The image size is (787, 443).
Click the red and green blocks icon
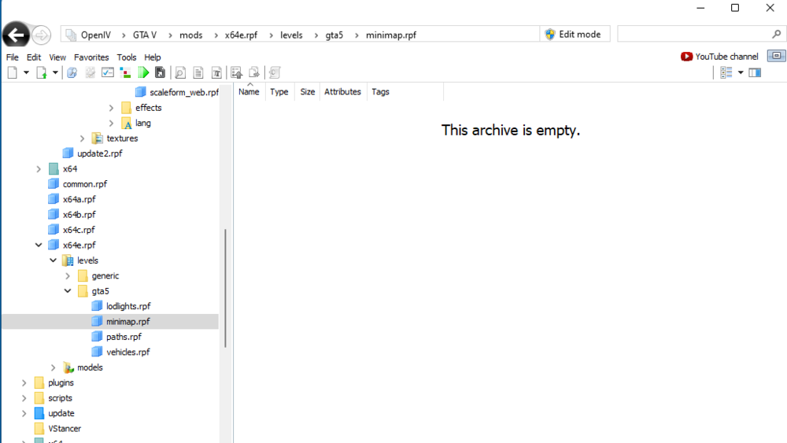click(x=125, y=72)
